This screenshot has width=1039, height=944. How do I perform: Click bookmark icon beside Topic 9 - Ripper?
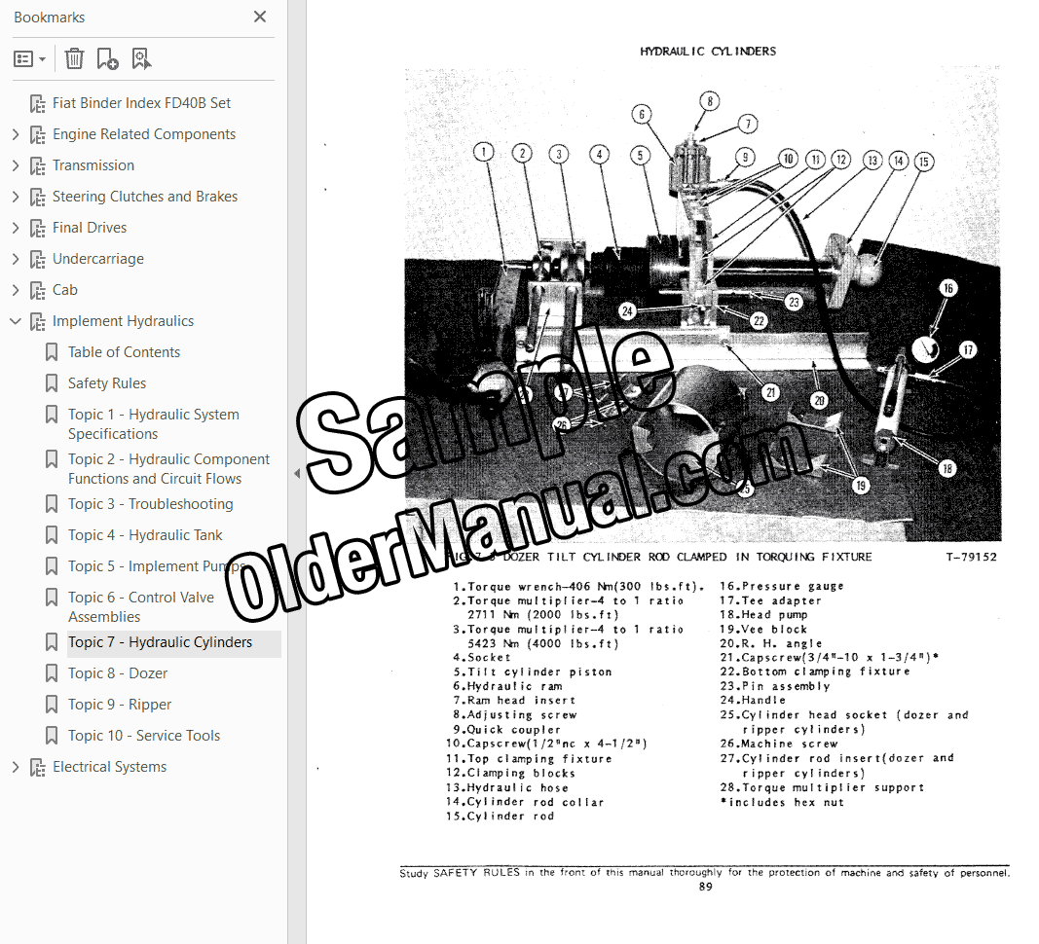[51, 705]
